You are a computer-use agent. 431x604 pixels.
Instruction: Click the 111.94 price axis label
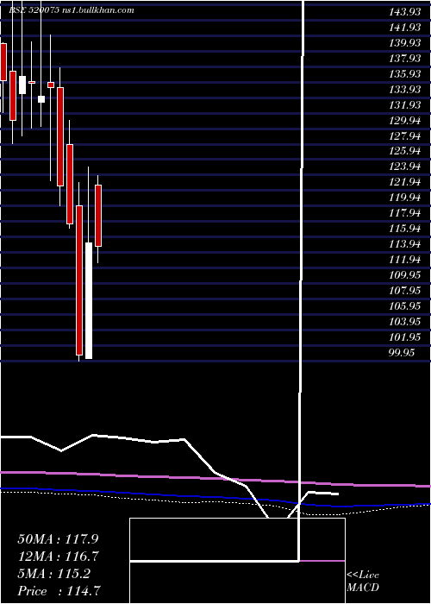[405, 260]
